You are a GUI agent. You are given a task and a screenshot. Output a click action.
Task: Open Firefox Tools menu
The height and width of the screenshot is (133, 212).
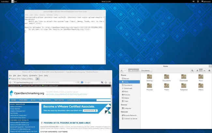click(41, 75)
